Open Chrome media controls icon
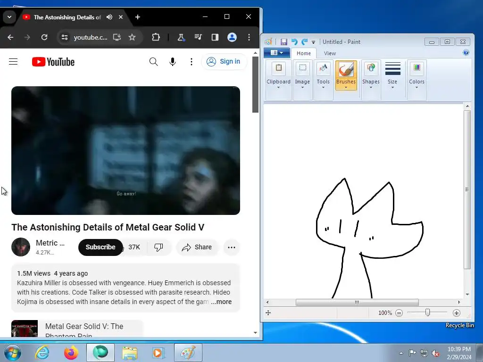The image size is (483, 362). pyautogui.click(x=198, y=37)
